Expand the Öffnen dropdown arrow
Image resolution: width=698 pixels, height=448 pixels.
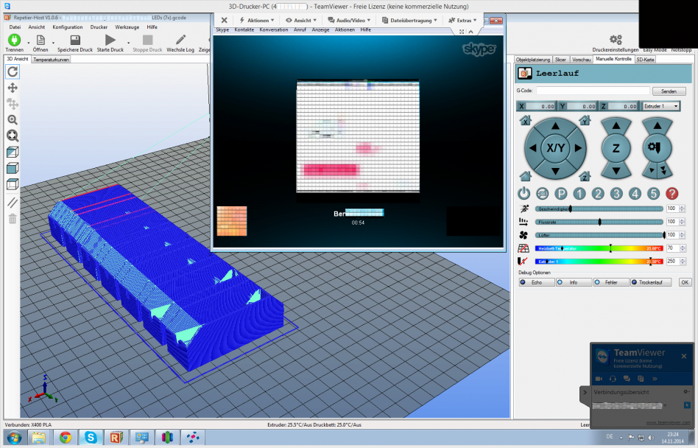(53, 43)
